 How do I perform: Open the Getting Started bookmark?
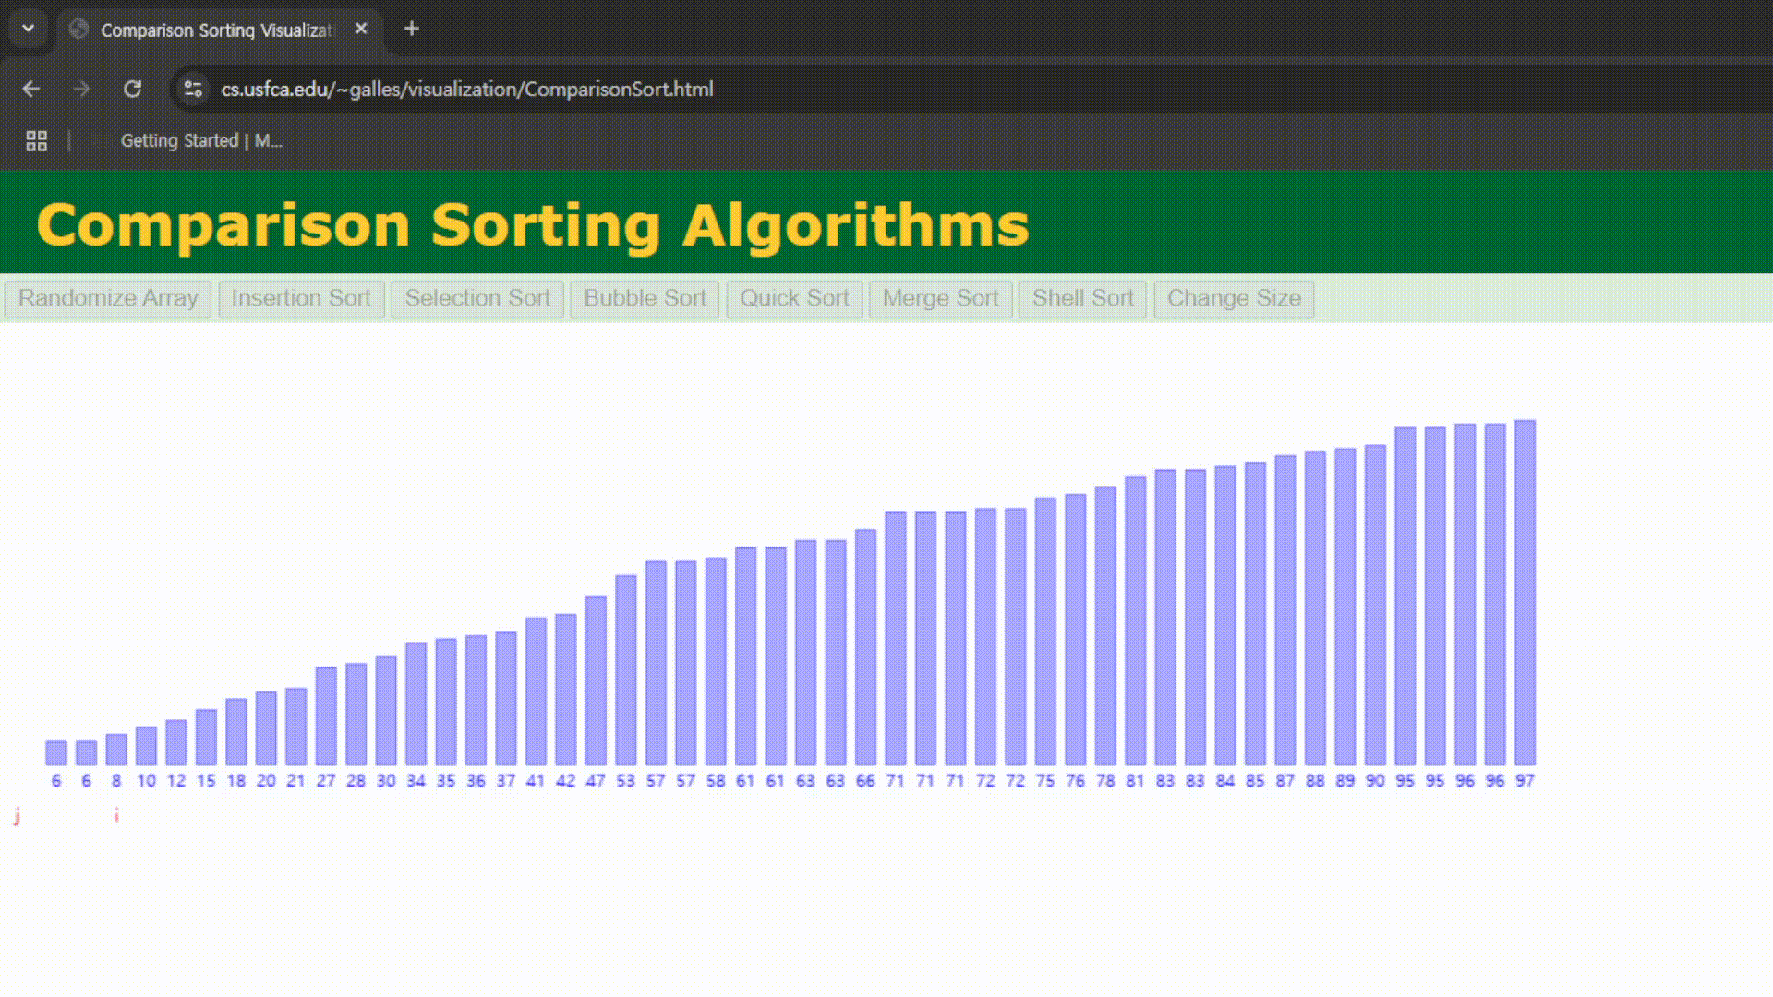[200, 140]
